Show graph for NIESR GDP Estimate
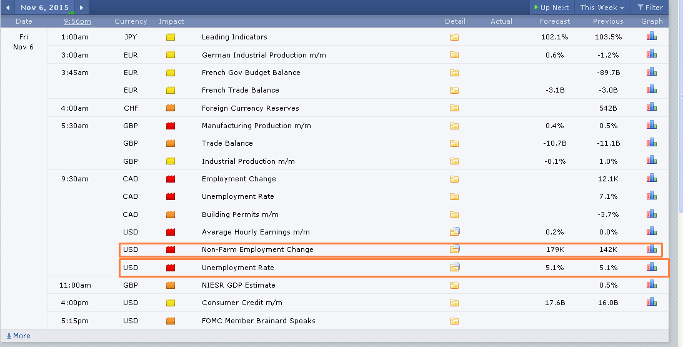Screen dimensions: 683x347 click(652, 285)
